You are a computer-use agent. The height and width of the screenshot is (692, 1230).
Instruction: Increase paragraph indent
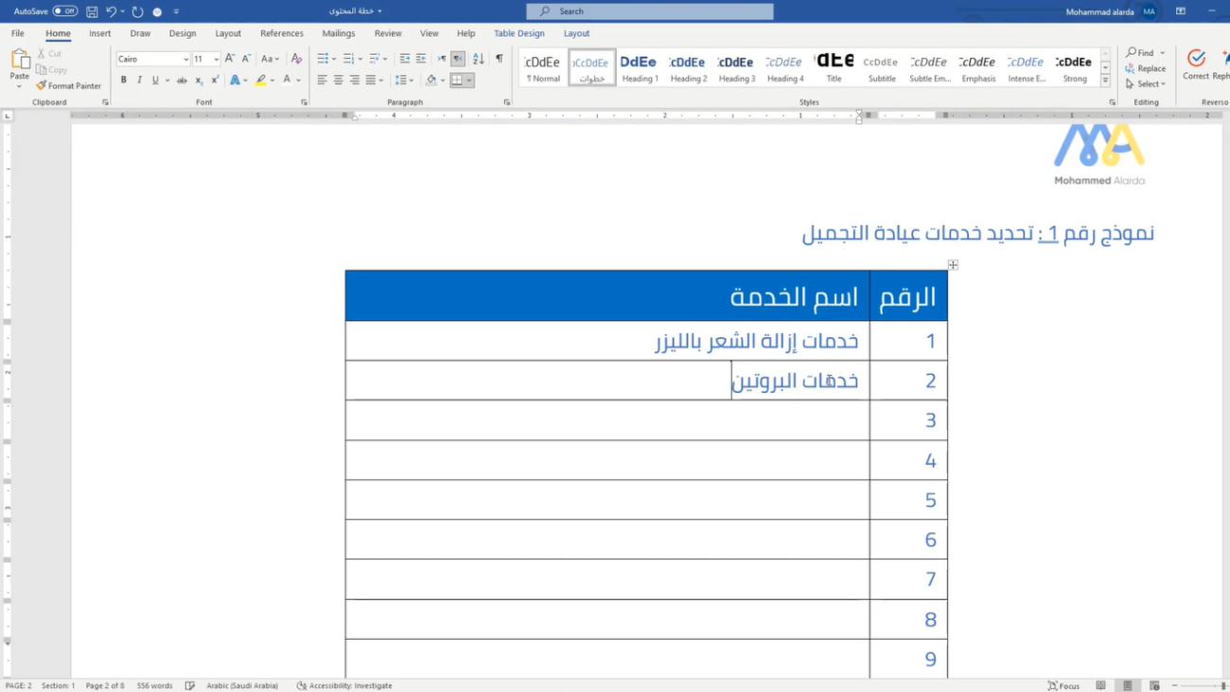click(421, 59)
